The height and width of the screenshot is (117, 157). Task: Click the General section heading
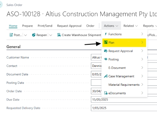tap(13, 47)
